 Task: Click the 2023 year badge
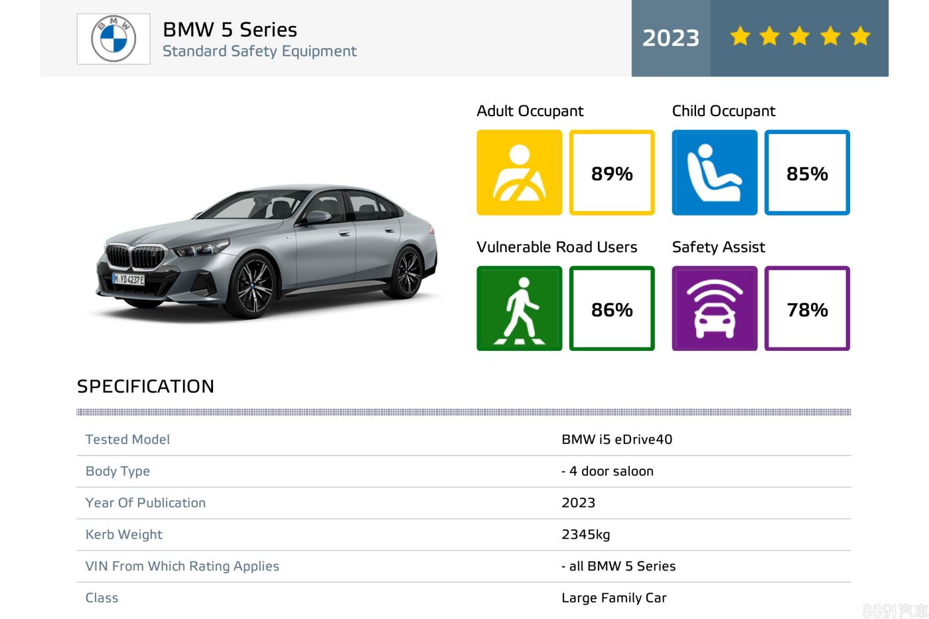[670, 38]
